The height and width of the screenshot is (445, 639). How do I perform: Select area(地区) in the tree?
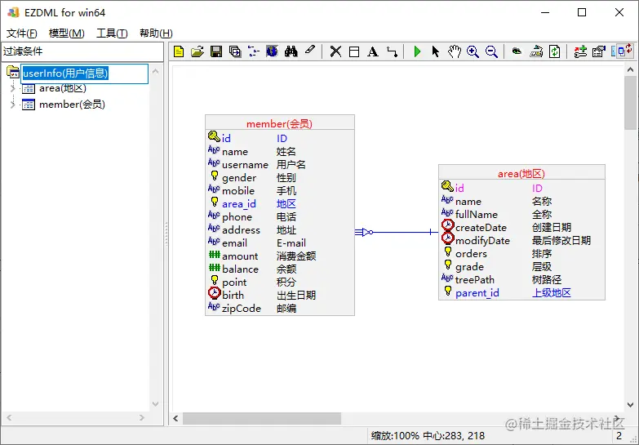[62, 88]
